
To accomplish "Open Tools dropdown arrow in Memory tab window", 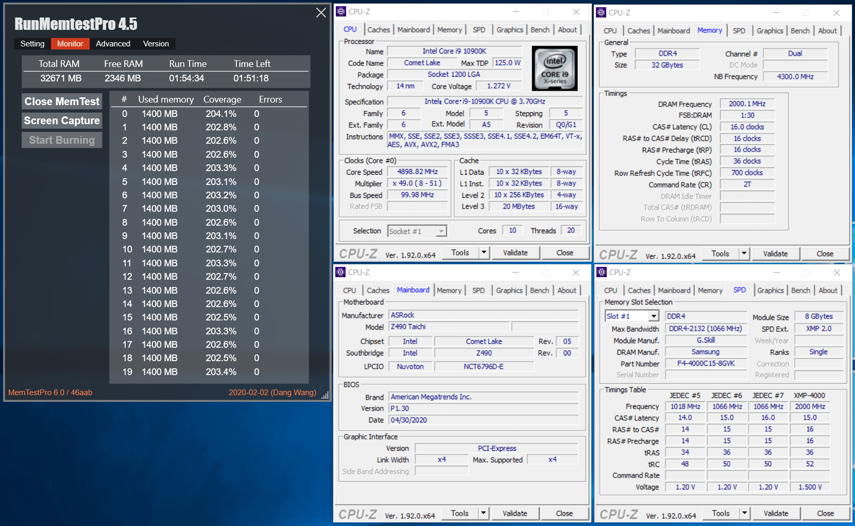I will (x=744, y=253).
